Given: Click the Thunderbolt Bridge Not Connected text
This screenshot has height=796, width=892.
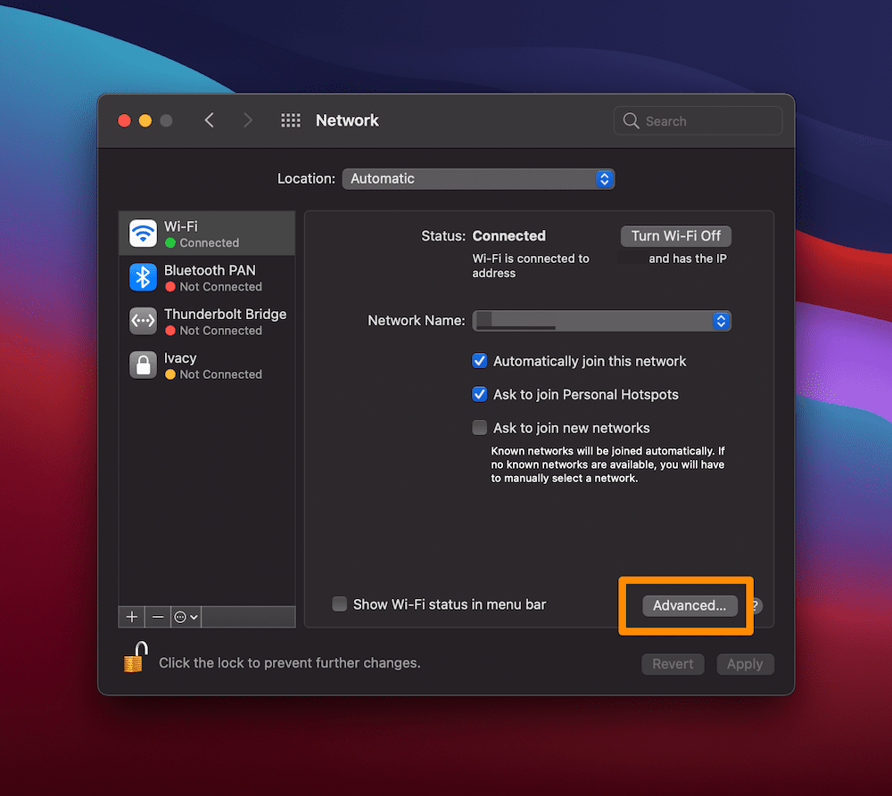Looking at the screenshot, I should (x=220, y=331).
